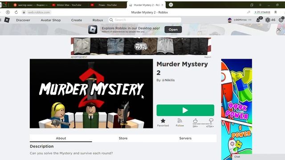Open the Avatar Shop
This screenshot has height=160, width=285.
tap(51, 20)
